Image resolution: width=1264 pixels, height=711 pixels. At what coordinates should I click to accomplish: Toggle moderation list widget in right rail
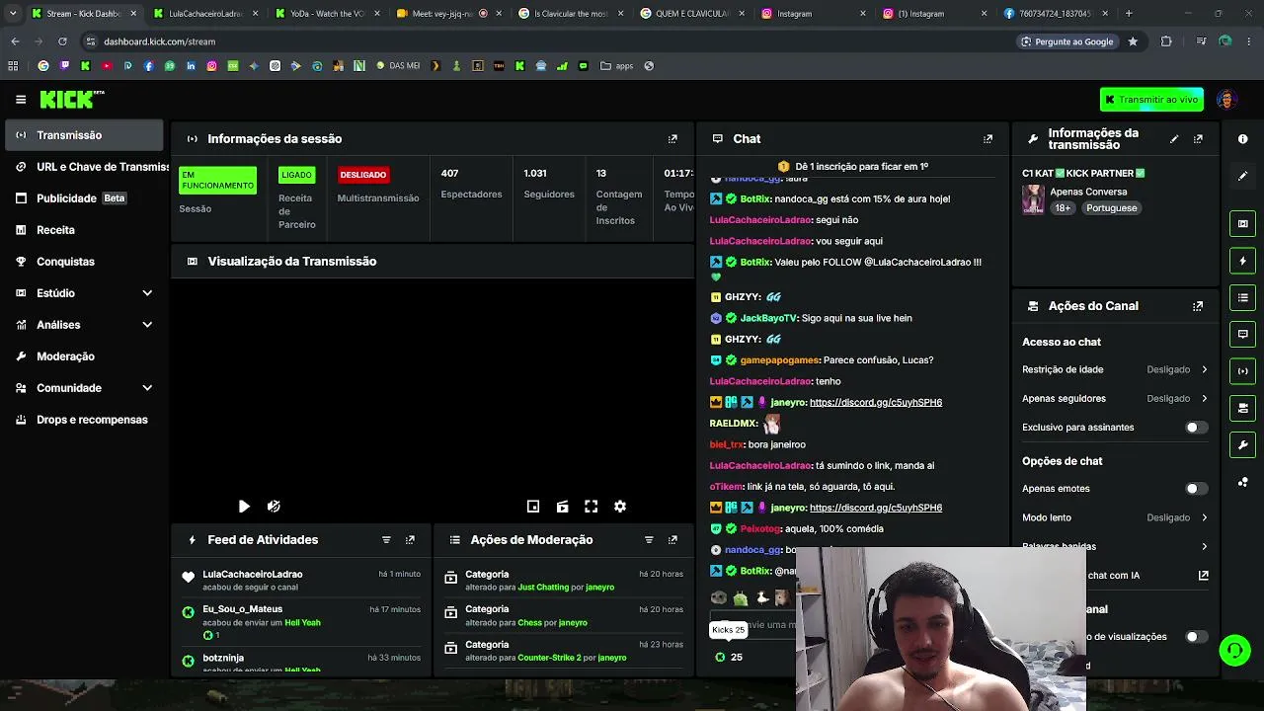tap(1242, 297)
